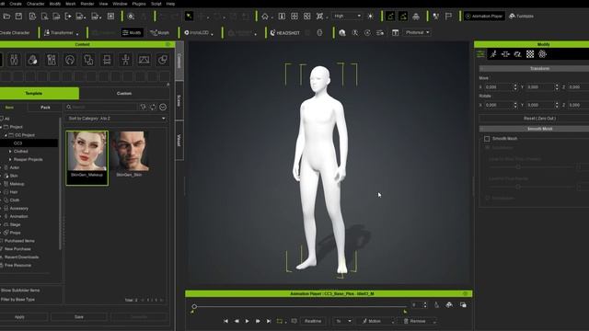Open the Skin content category icon

click(33, 60)
